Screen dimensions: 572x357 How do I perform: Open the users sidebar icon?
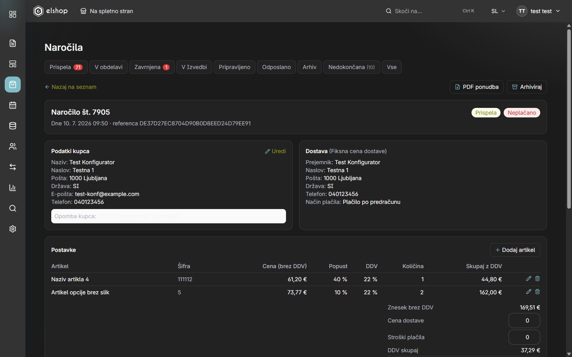coord(13,146)
